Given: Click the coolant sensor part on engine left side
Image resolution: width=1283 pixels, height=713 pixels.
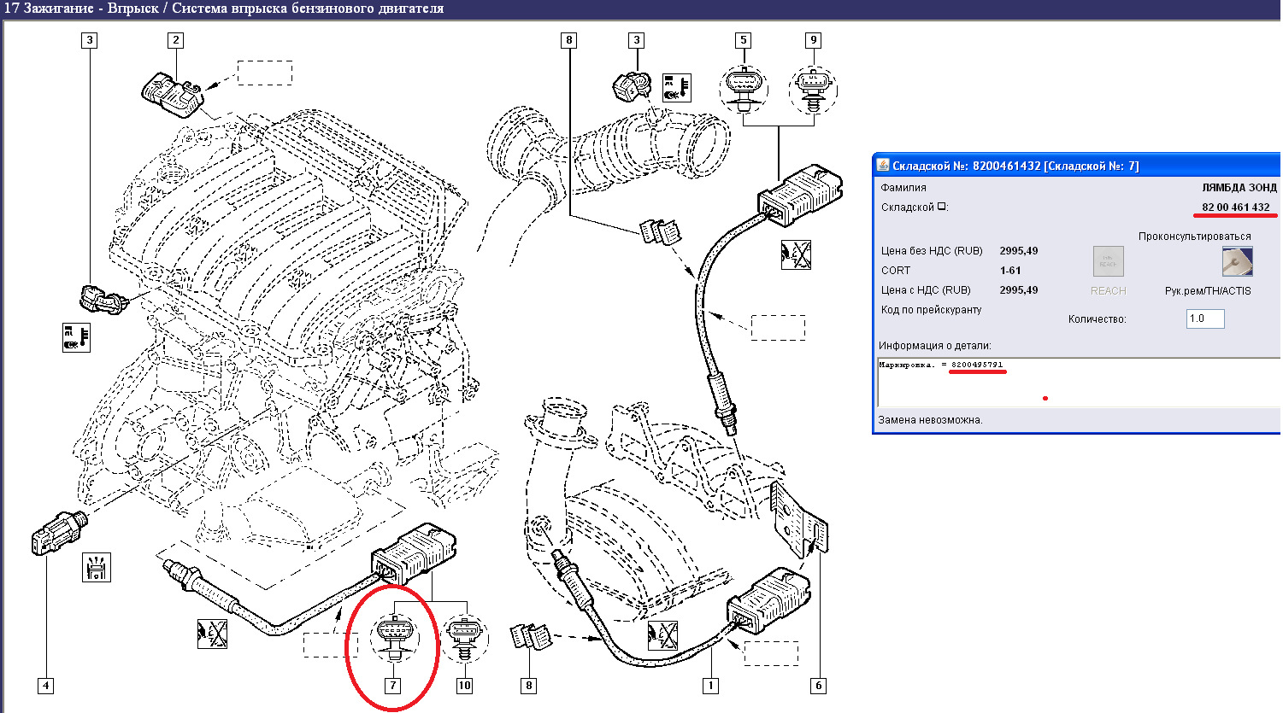Looking at the screenshot, I should (102, 298).
